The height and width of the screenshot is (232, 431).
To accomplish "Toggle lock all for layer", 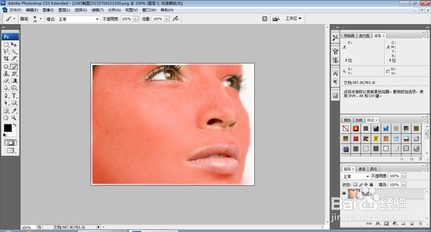I will click(371, 184).
